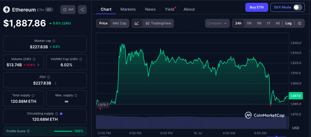
Task: Click the 6.18% volume change
Action: [x=29, y=65]
